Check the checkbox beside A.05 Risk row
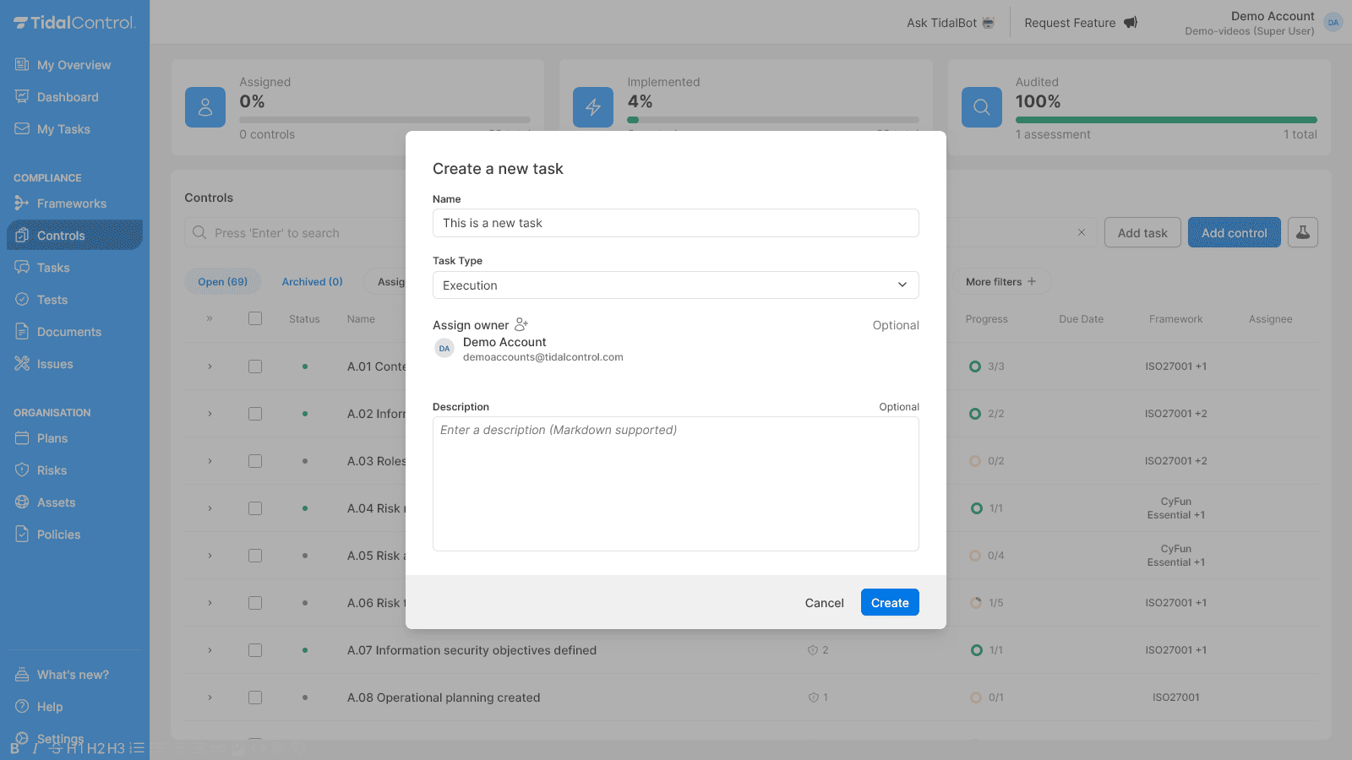The image size is (1352, 760). pos(255,556)
